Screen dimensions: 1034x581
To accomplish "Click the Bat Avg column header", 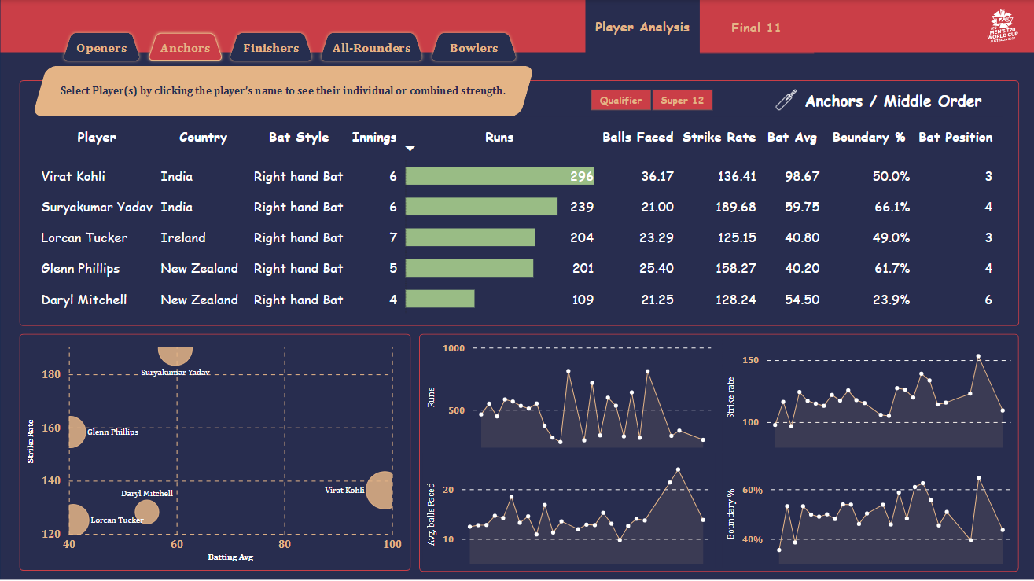I will coord(792,137).
